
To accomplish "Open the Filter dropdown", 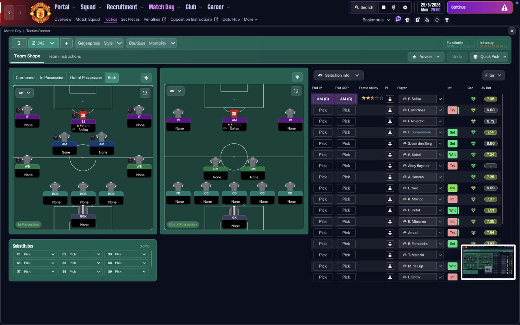I will click(x=494, y=75).
